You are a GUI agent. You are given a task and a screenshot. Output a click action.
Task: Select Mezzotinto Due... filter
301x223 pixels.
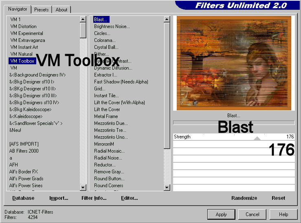point(111,123)
